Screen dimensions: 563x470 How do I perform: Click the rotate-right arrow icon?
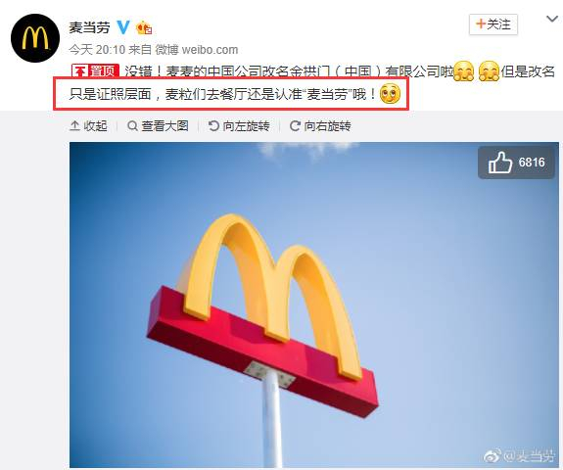(295, 126)
